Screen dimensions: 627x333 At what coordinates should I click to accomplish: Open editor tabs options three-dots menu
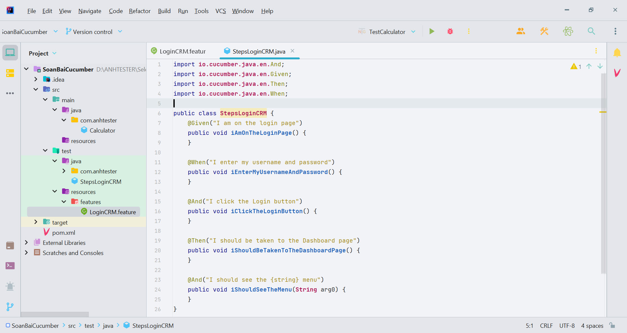596,51
